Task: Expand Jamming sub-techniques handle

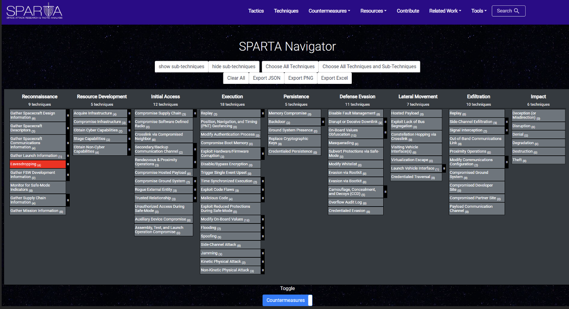Action: (263, 253)
